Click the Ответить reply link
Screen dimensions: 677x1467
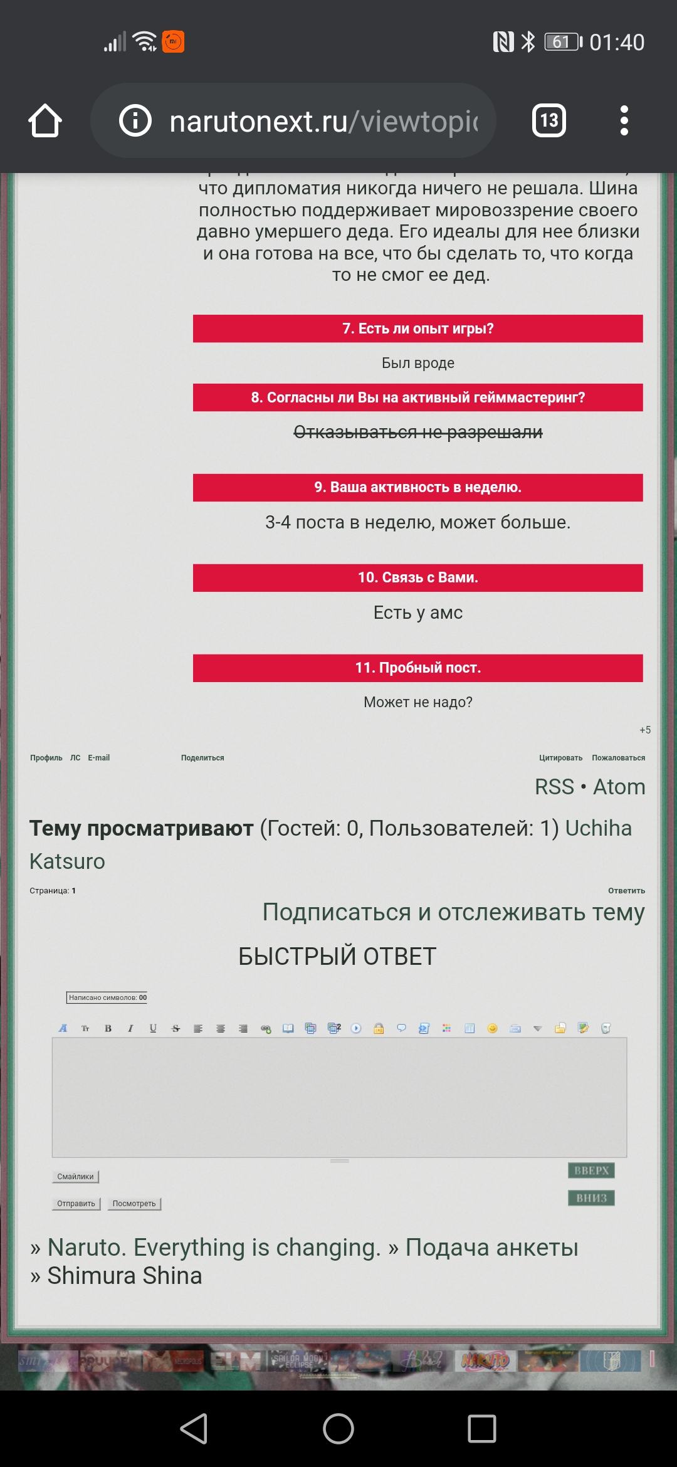coord(626,891)
